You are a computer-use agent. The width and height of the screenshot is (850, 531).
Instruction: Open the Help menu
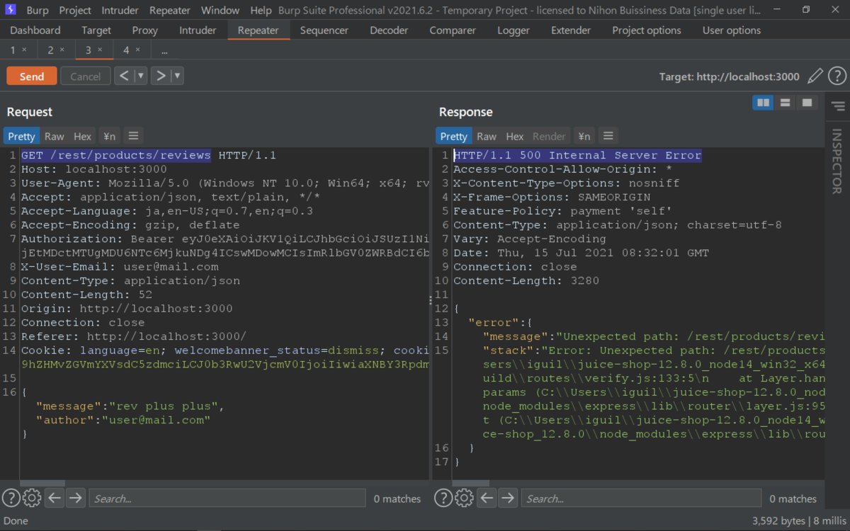click(261, 11)
